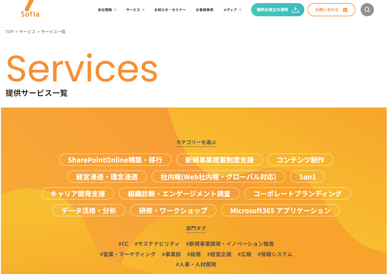
Task: Open お知らせ・セミナー menu item
Action: pos(170,10)
